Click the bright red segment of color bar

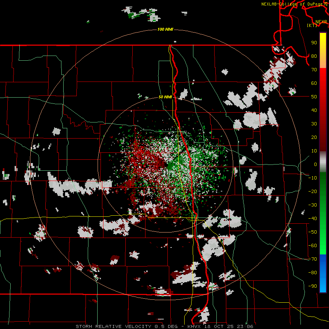pyautogui.click(x=323, y=82)
